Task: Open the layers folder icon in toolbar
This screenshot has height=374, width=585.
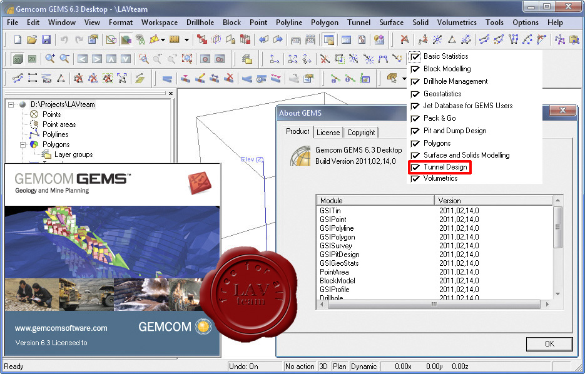Action: (x=247, y=59)
